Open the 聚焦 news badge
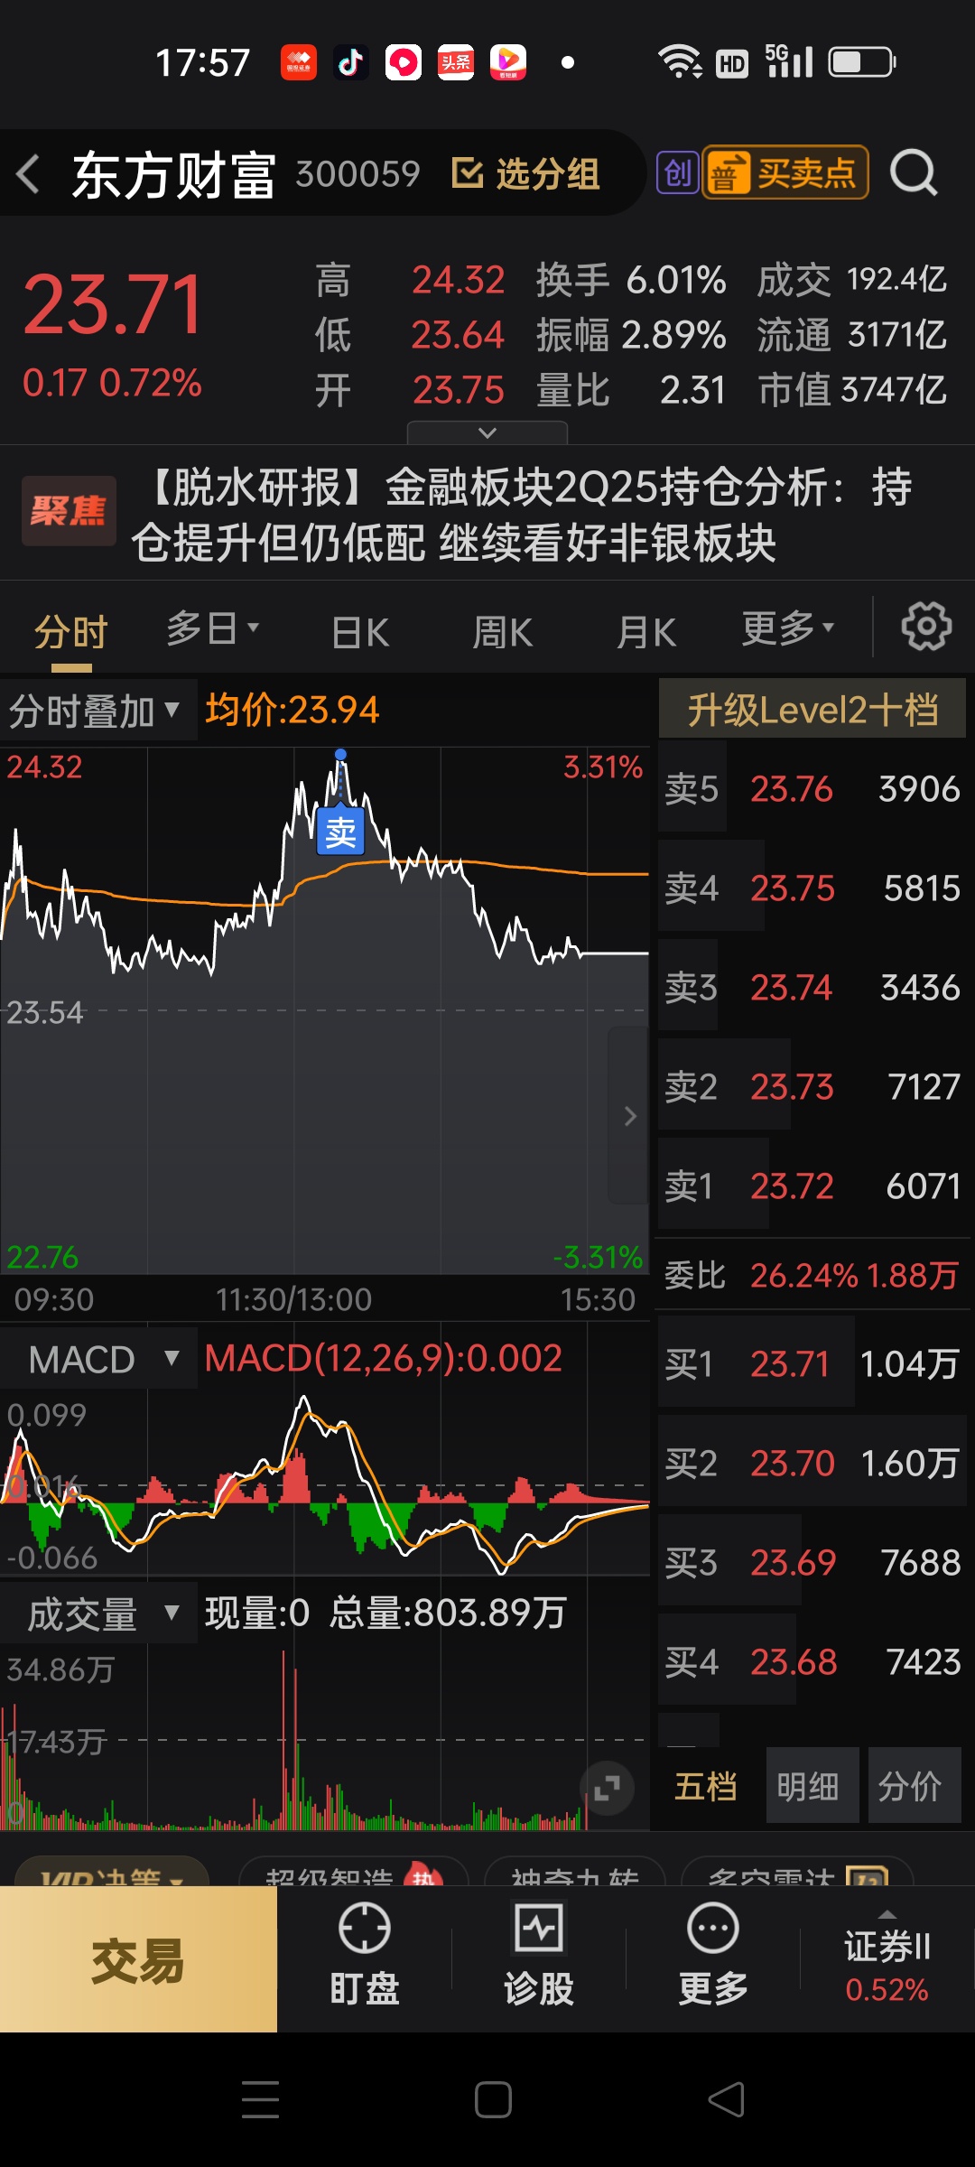Image resolution: width=975 pixels, height=2167 pixels. pos(69,511)
